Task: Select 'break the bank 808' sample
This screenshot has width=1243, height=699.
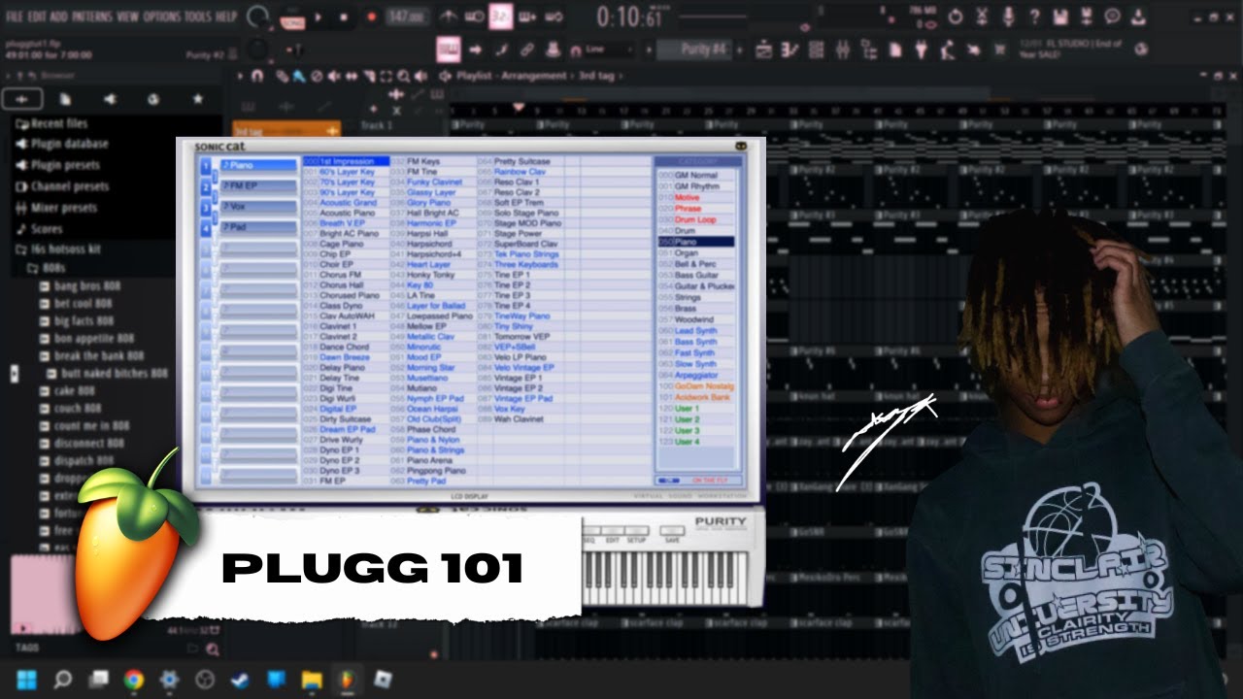Action: (91, 356)
